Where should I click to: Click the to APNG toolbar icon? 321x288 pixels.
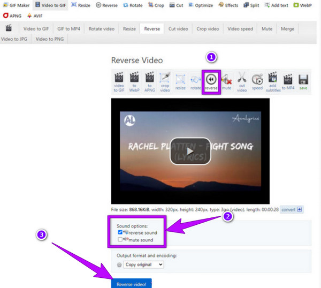(150, 82)
